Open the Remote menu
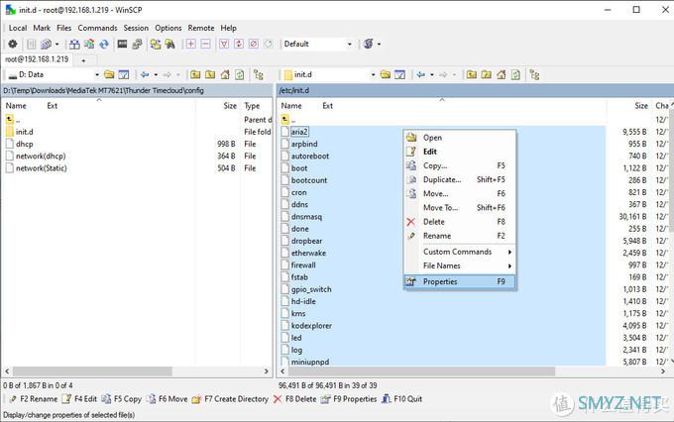674x422 pixels. coord(201,28)
